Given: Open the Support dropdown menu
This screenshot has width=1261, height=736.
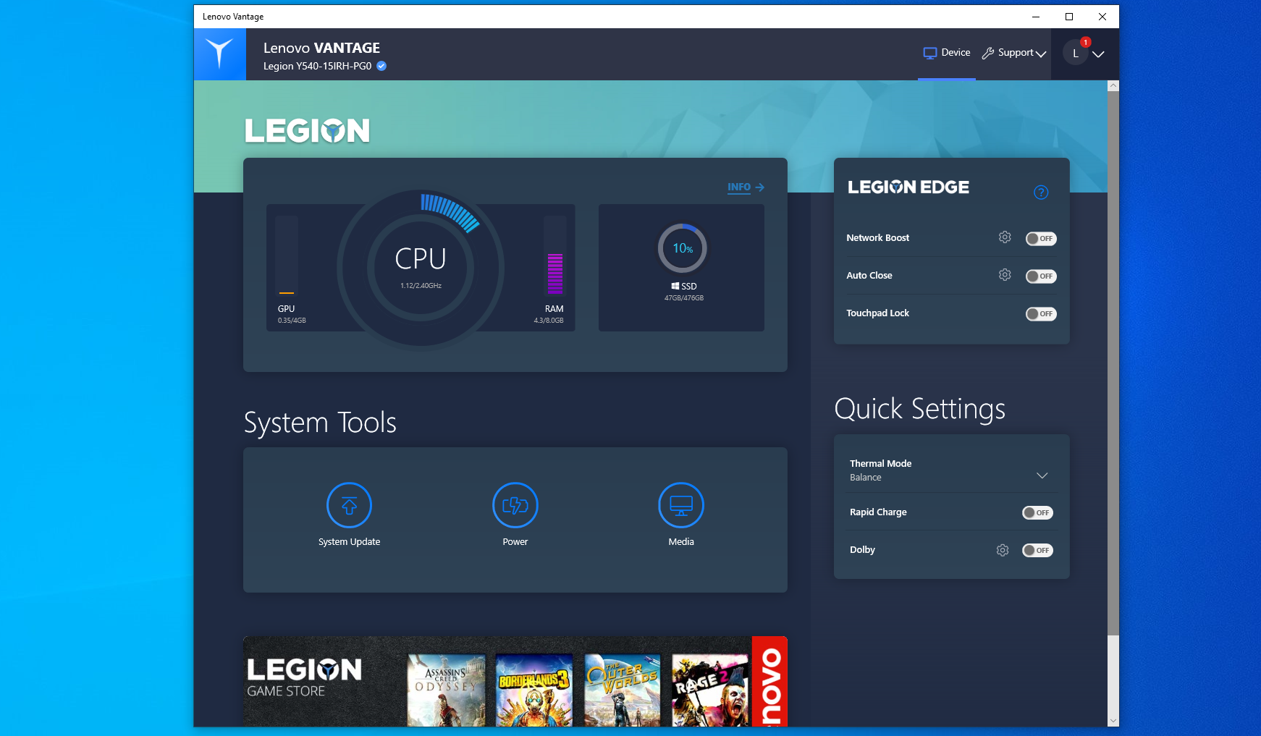Looking at the screenshot, I should click(x=1014, y=53).
